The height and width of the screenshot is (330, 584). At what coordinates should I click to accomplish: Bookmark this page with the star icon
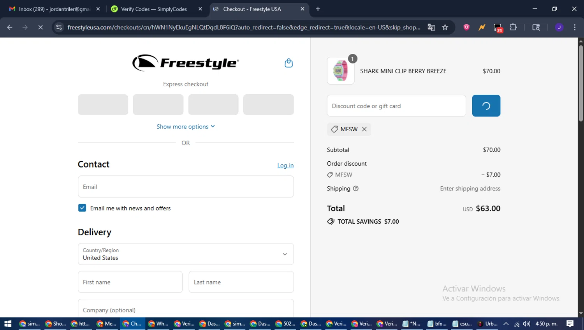pyautogui.click(x=445, y=27)
